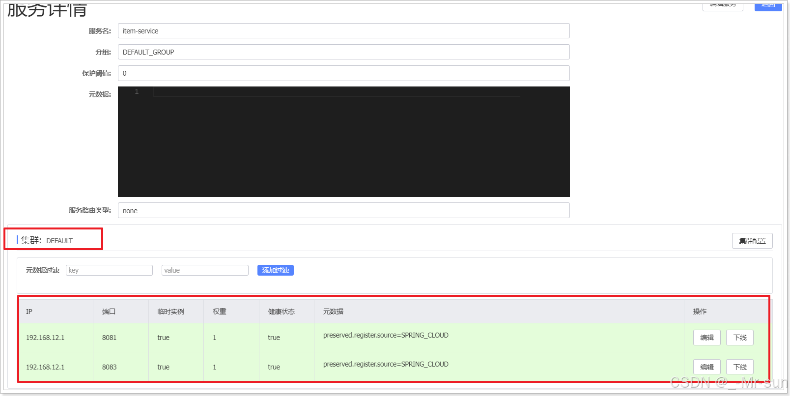The width and height of the screenshot is (790, 396).
Task: Click the 保护阈值 label
Action: tap(96, 73)
